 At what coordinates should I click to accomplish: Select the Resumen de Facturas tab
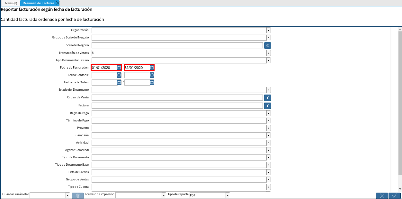tap(38, 3)
